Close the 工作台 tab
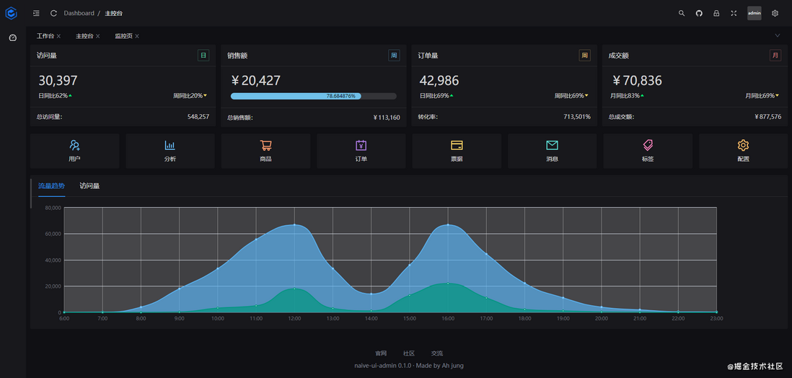 coord(58,36)
